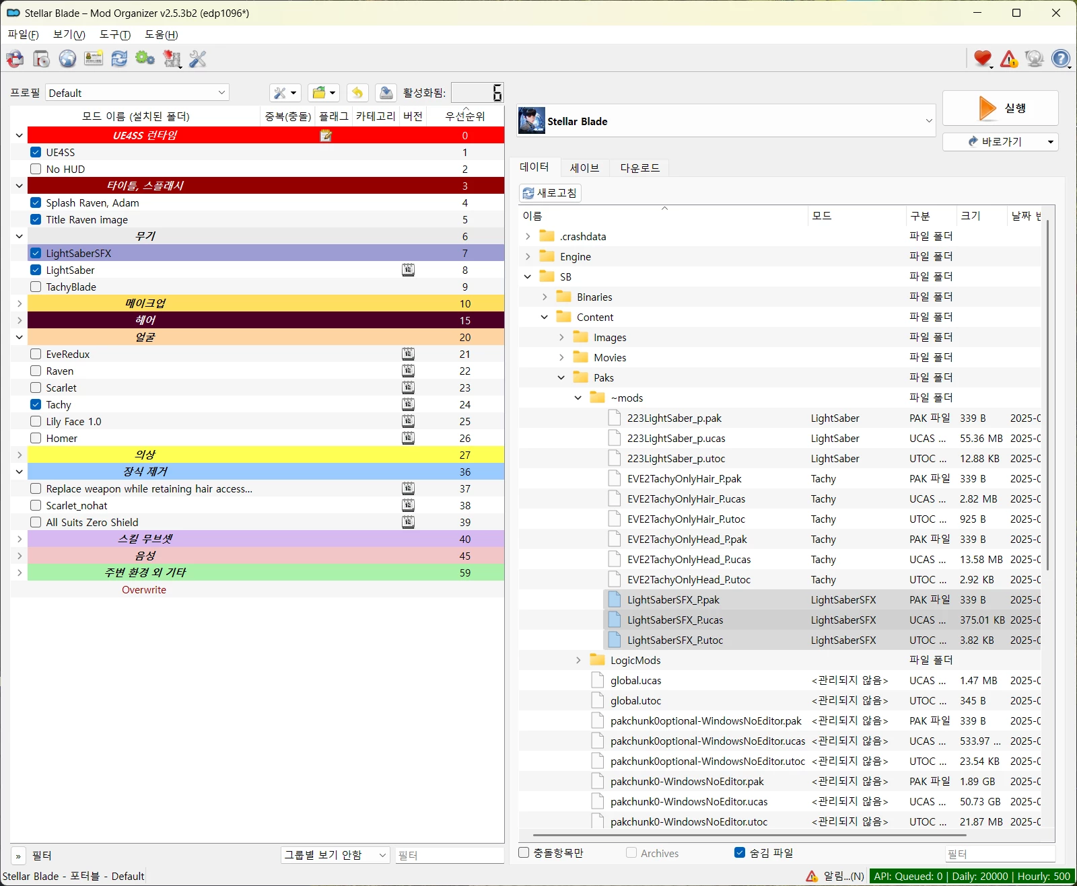Enable the Lily Face 1.0 checkbox
Screen dimensions: 1077x886
[36, 421]
